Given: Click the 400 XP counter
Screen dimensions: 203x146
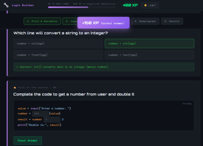Looking at the screenshot, I should pyautogui.click(x=130, y=5).
